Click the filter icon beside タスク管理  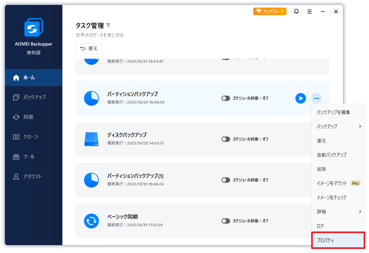click(108, 25)
